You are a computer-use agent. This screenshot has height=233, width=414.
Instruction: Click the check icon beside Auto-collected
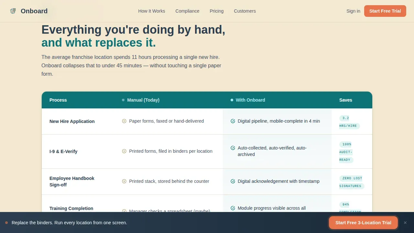(233, 148)
